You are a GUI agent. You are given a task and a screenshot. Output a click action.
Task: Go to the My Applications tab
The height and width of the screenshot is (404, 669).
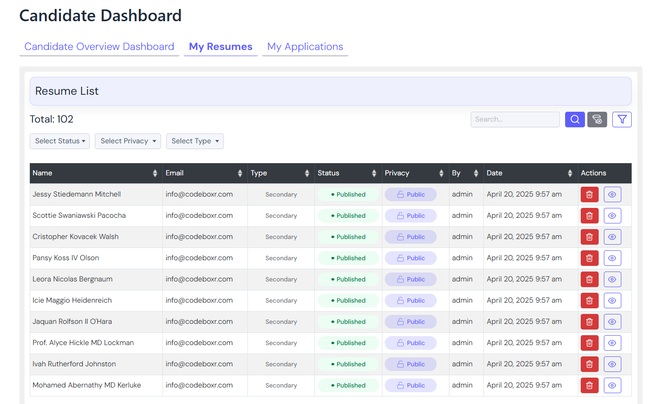(305, 47)
